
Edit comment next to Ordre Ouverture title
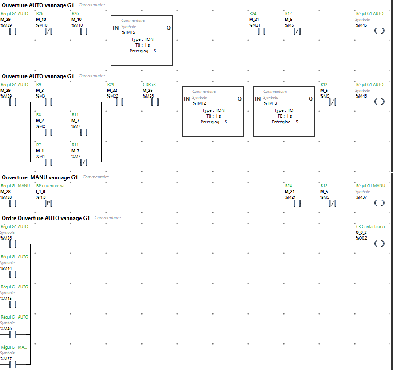coord(107,218)
